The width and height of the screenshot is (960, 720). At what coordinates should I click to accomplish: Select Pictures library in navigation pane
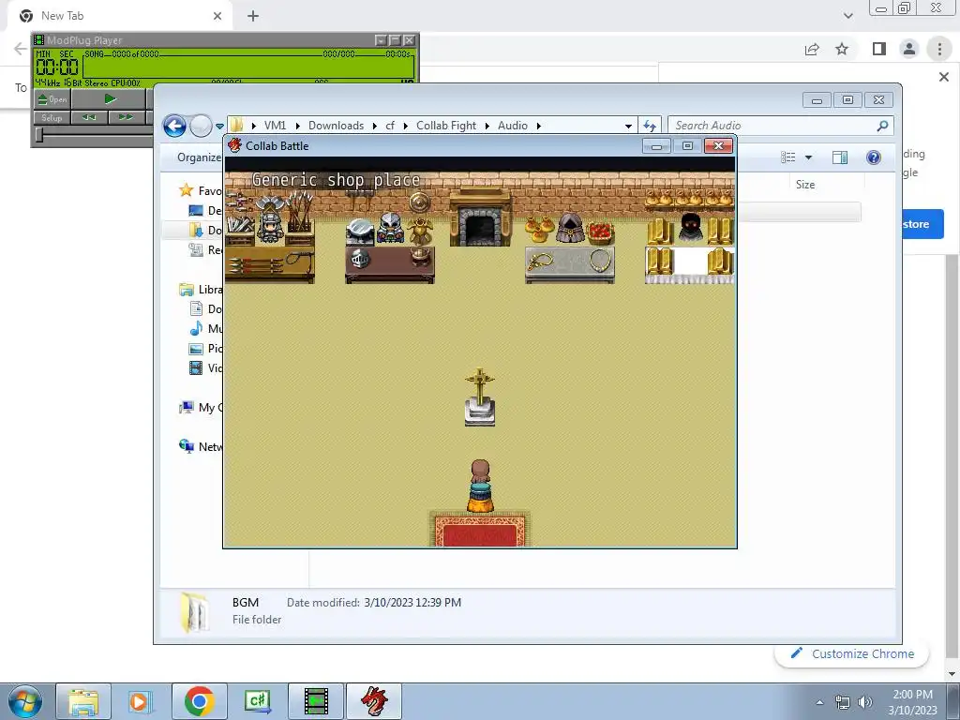pyautogui.click(x=205, y=349)
